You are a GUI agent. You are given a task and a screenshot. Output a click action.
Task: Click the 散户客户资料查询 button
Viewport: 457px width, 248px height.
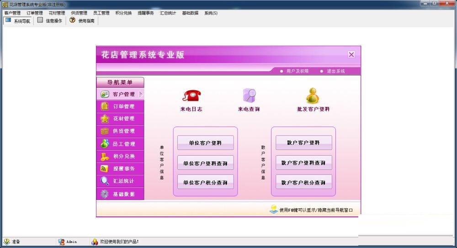(x=304, y=163)
